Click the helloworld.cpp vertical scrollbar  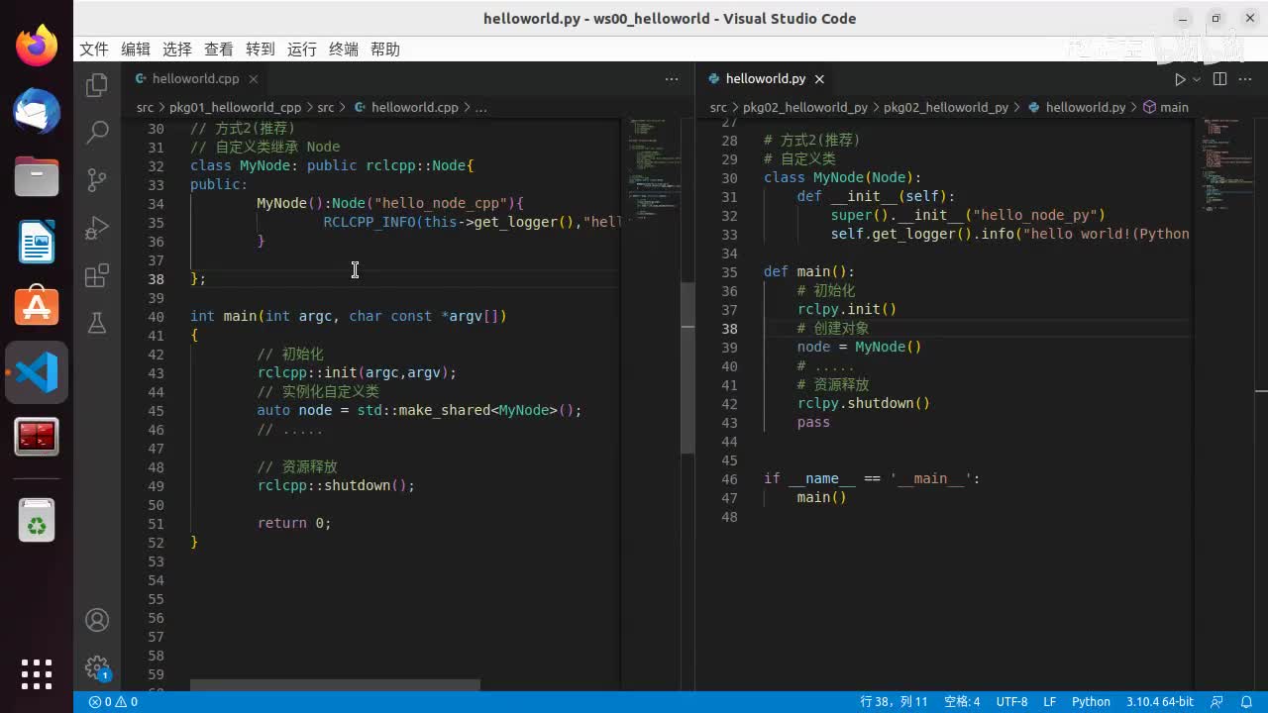tap(687, 368)
